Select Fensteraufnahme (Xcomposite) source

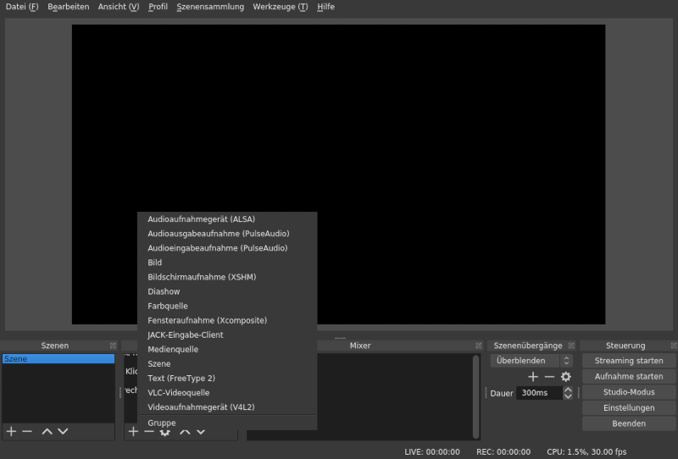pos(227,320)
